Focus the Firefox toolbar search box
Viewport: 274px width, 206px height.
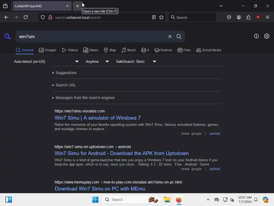[x=192, y=17]
